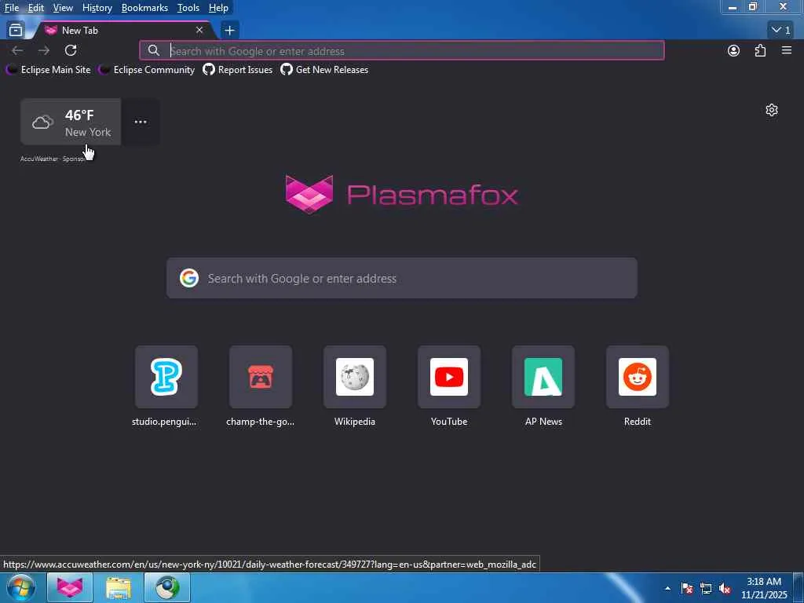Open the Tools menu
The image size is (804, 603).
188,8
